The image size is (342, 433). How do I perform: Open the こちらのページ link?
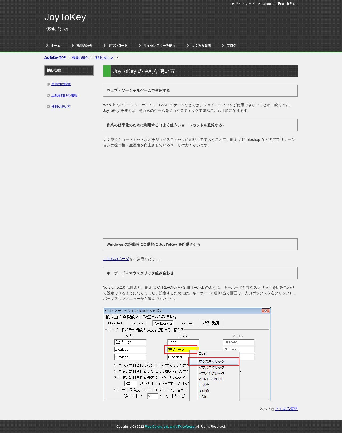click(116, 259)
